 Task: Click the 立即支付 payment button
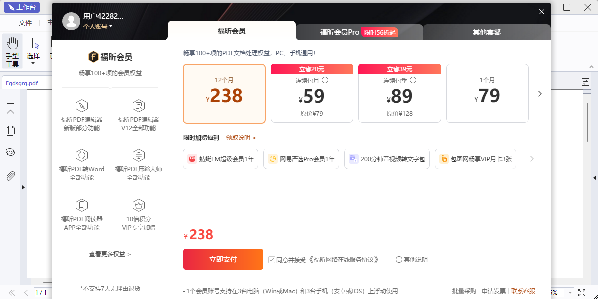223,259
